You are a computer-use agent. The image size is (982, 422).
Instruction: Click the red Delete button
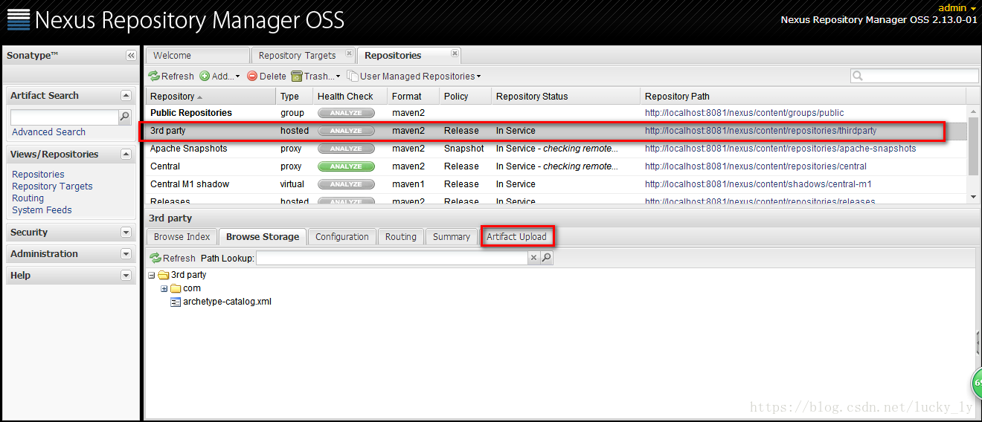point(266,76)
